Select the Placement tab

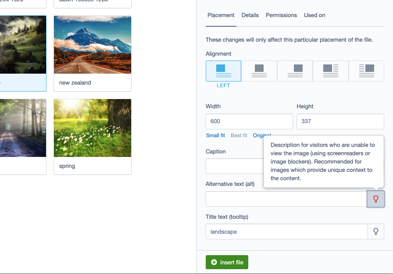point(221,15)
